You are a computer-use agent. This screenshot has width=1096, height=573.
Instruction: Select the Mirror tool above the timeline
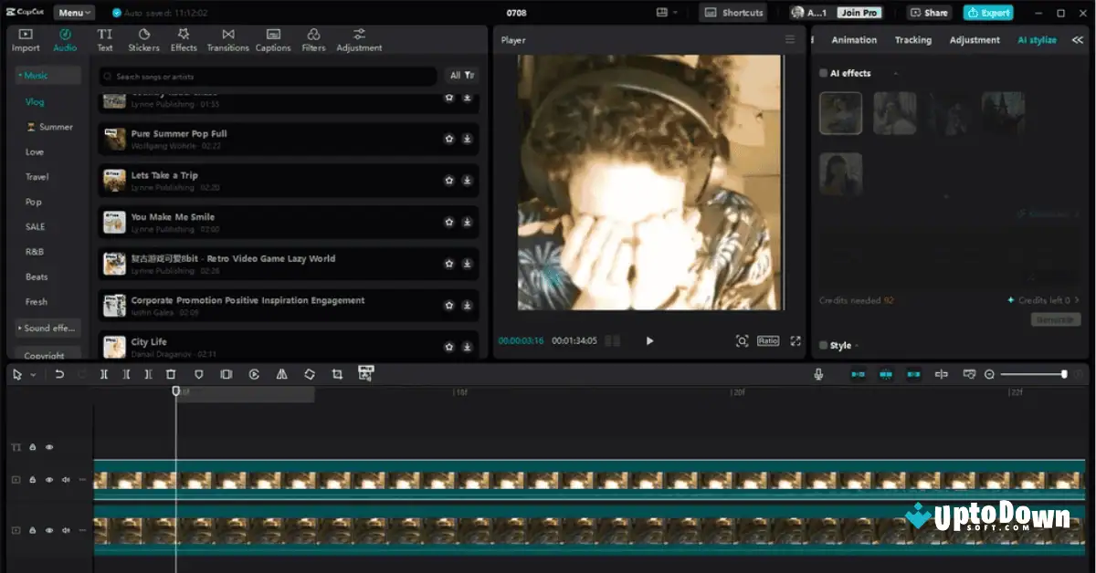pyautogui.click(x=280, y=374)
